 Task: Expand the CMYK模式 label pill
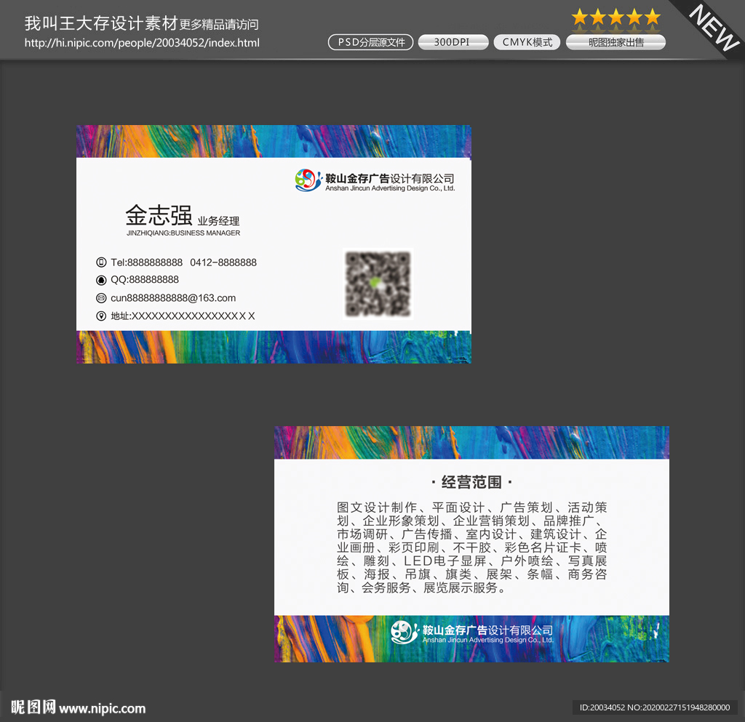(526, 42)
